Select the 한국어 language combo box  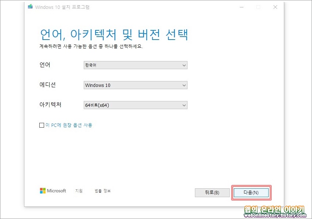click(135, 65)
